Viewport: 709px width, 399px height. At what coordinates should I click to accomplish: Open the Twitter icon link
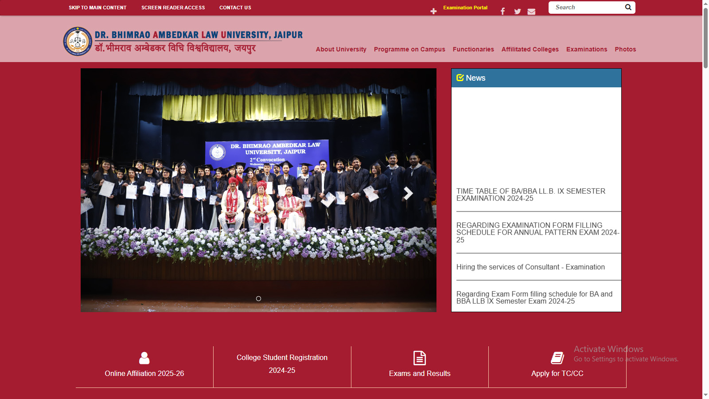(x=517, y=12)
